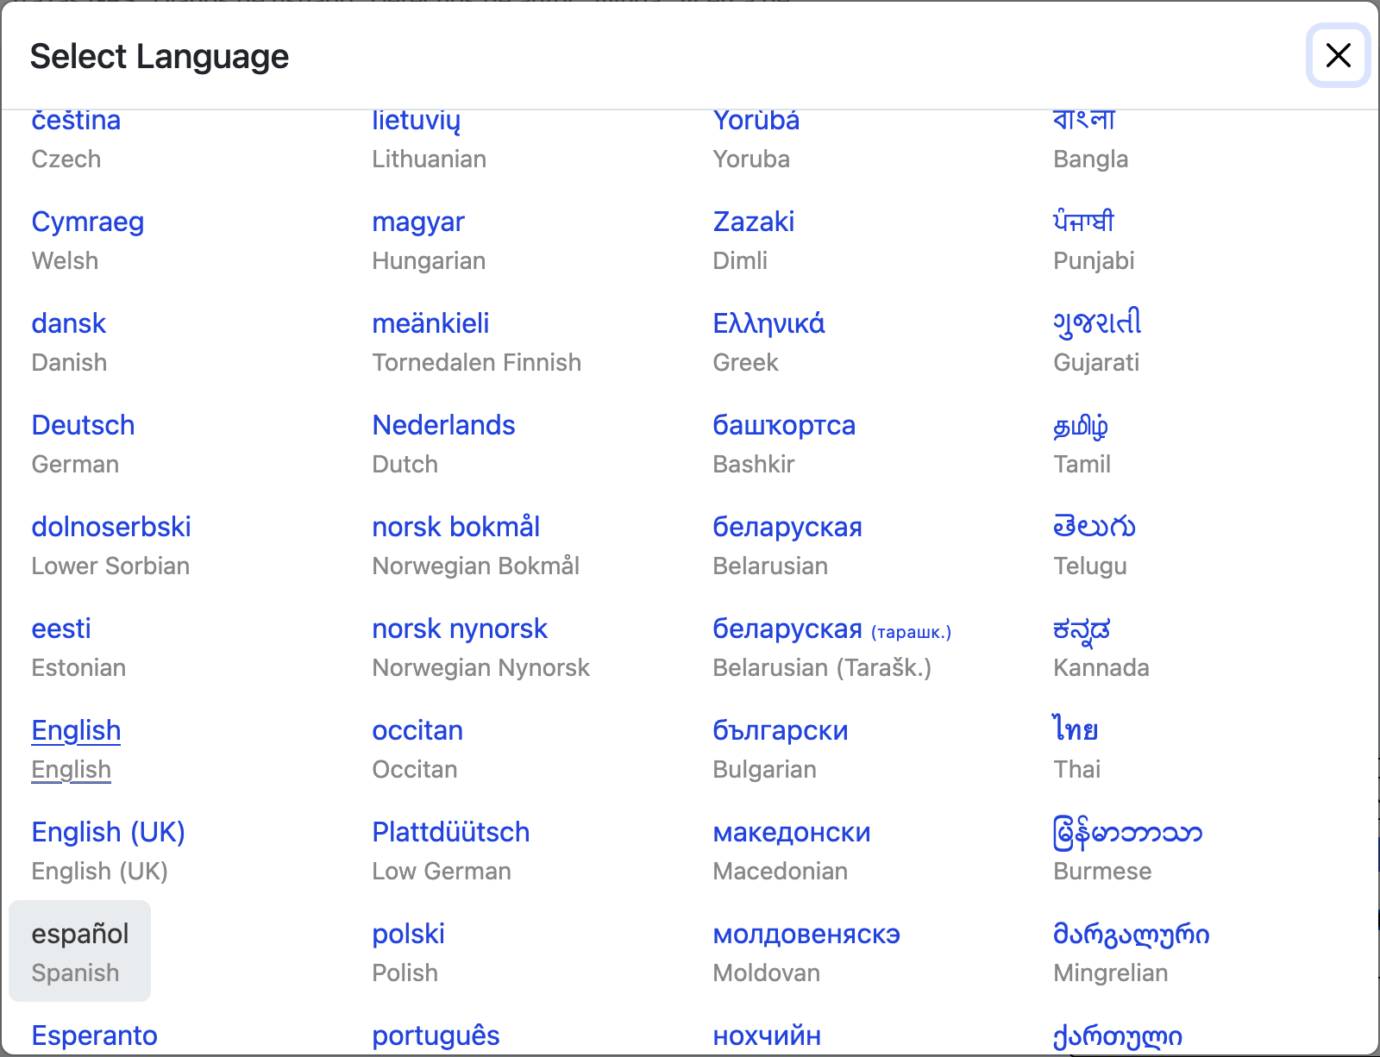Select Bulgarian language entry

click(780, 731)
